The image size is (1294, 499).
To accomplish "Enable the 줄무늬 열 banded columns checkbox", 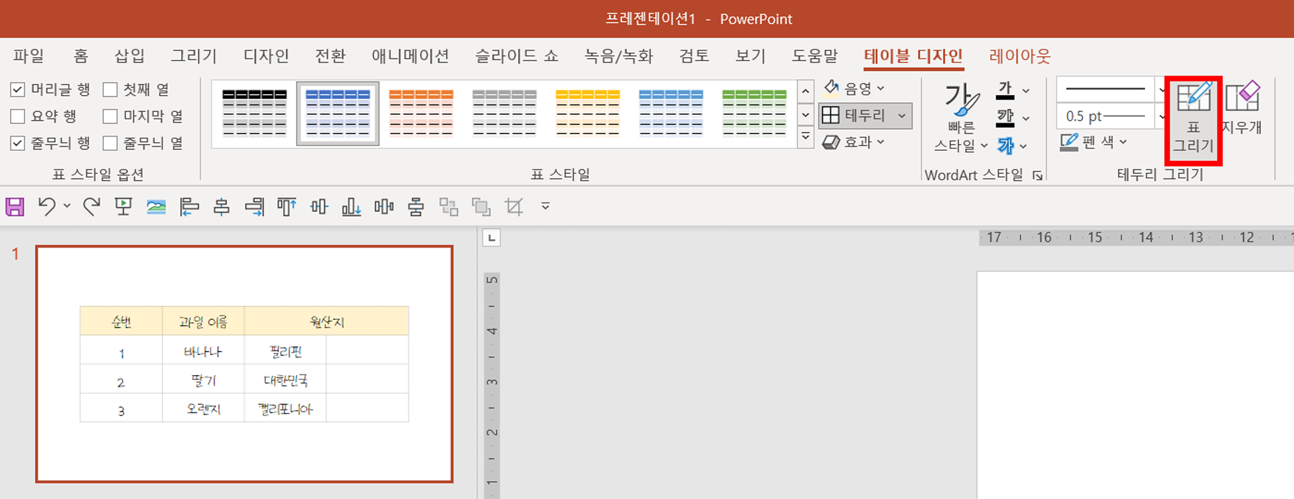I will point(110,143).
